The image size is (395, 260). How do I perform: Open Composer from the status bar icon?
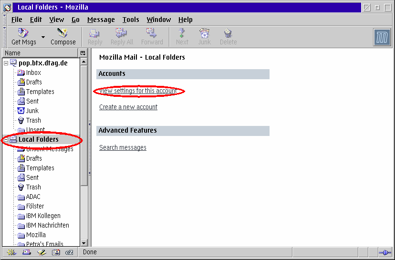(x=42, y=252)
